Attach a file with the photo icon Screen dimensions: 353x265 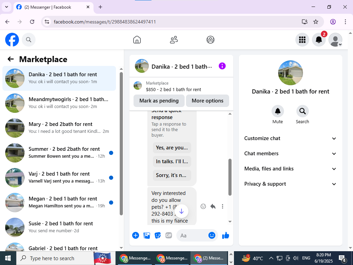(x=147, y=236)
